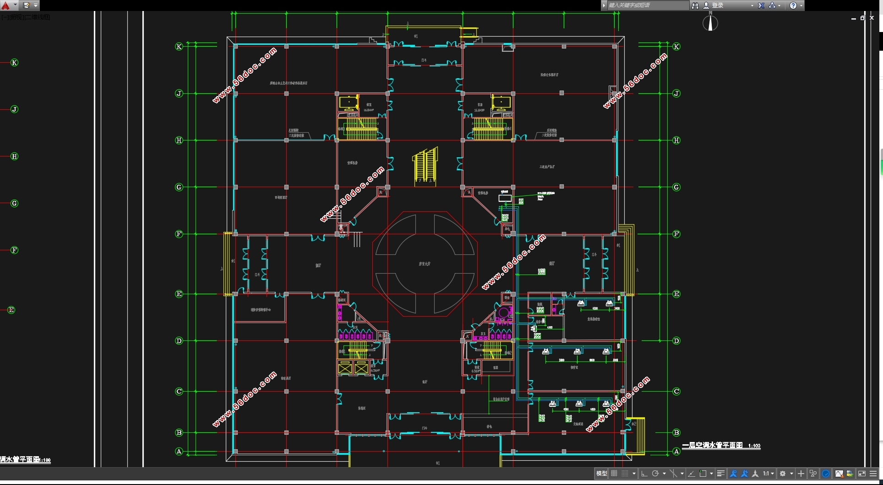Open the 1:1 annotation scale dropdown
Image resolution: width=883 pixels, height=485 pixels.
(x=769, y=474)
